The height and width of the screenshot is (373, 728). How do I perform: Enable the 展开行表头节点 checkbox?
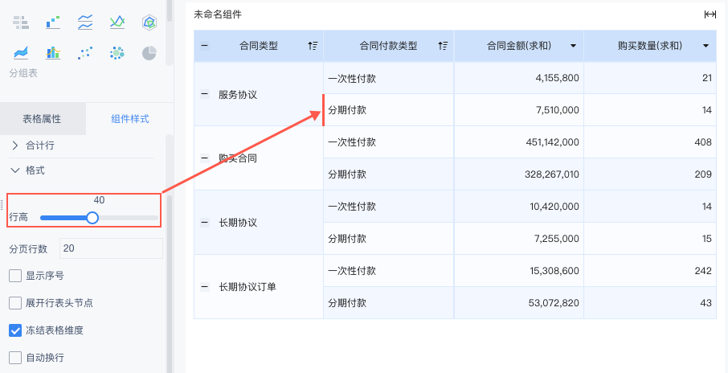[x=15, y=303]
